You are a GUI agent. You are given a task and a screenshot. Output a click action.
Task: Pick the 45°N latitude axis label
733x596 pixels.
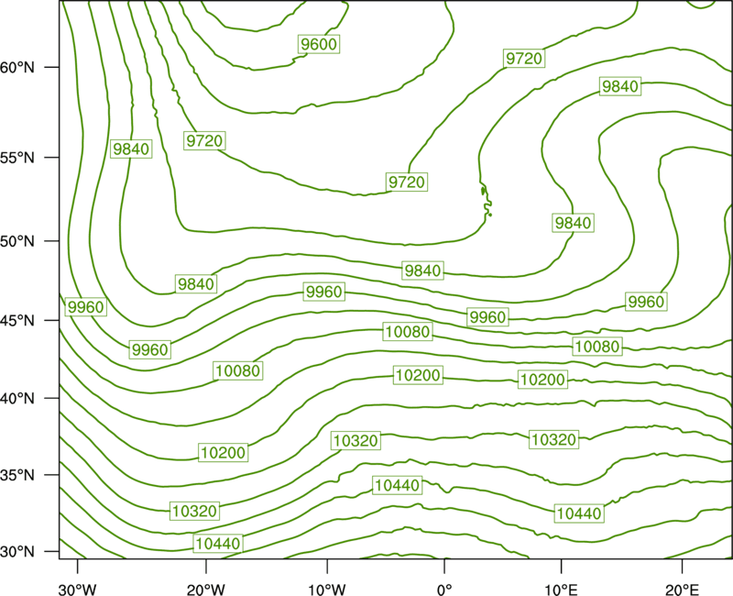point(17,320)
